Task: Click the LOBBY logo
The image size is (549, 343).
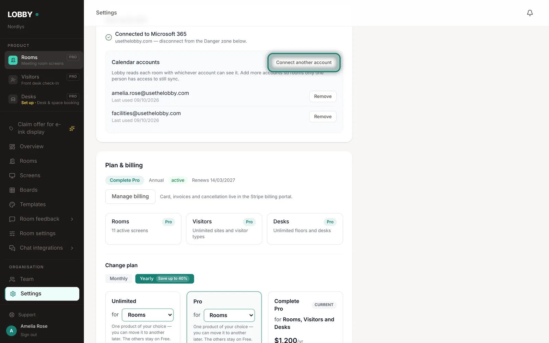Action: tap(20, 14)
